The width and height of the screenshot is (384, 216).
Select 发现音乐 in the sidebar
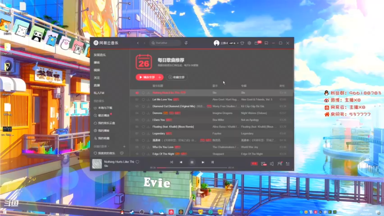[100, 55]
